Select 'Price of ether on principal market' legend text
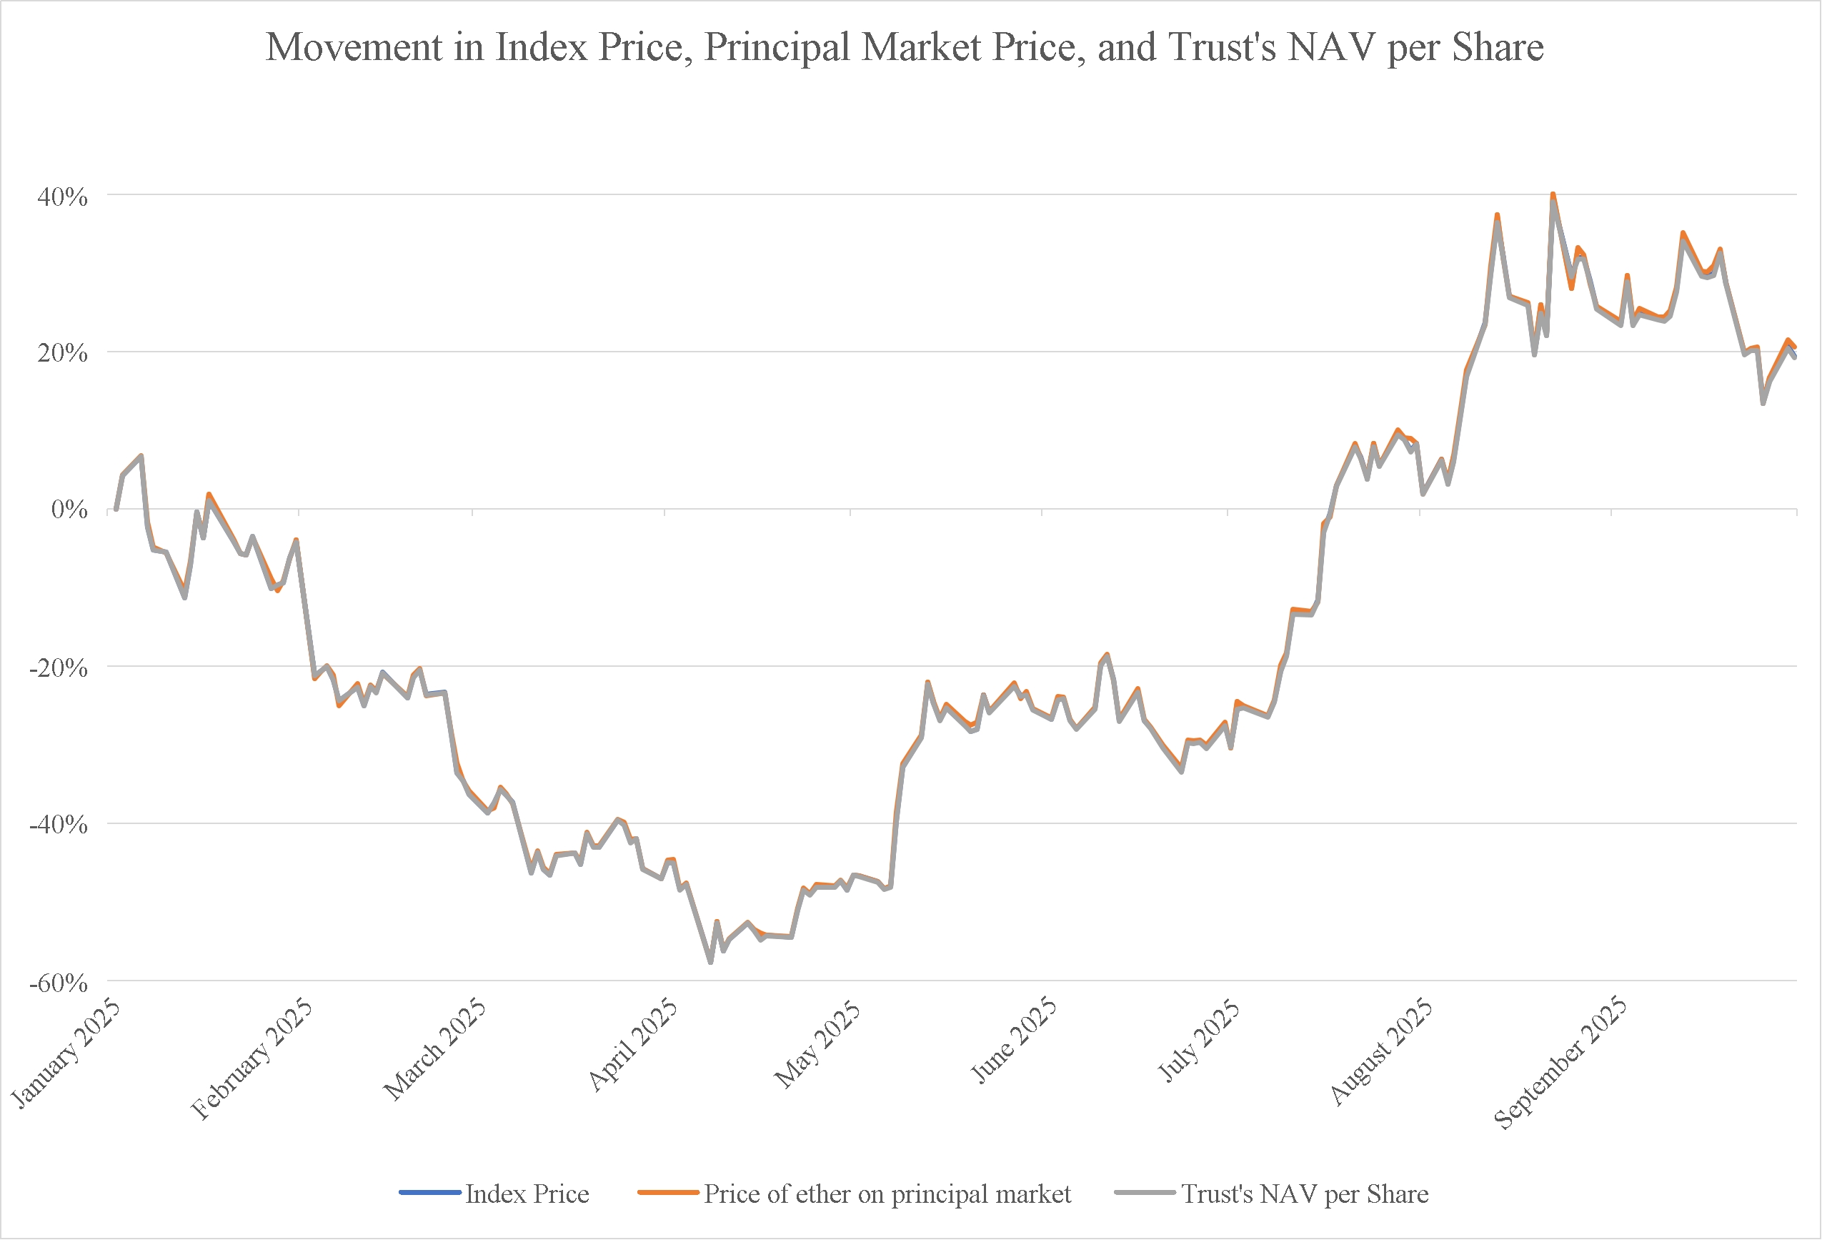The height and width of the screenshot is (1240, 1822). (x=887, y=1194)
